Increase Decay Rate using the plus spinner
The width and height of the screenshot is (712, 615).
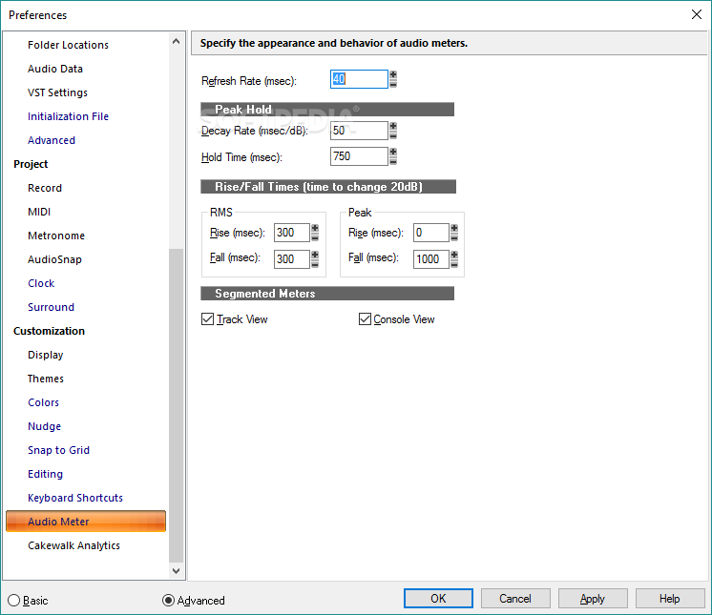point(393,126)
